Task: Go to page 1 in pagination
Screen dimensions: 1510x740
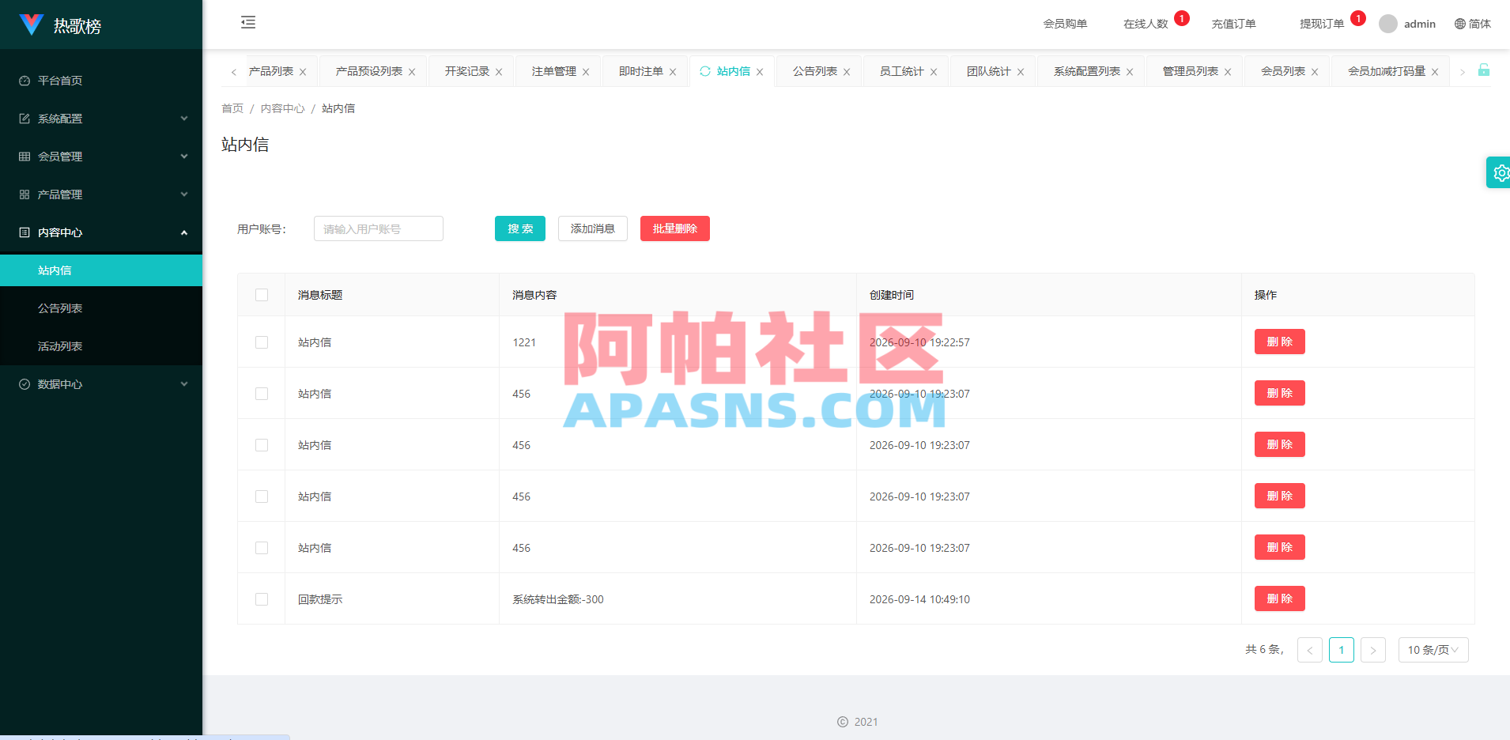Action: click(x=1342, y=650)
